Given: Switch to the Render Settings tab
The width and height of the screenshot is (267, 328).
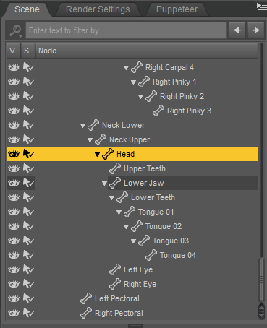Looking at the screenshot, I should (98, 9).
